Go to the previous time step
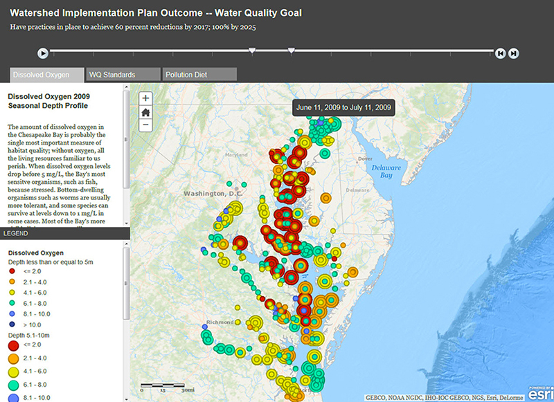 point(500,53)
